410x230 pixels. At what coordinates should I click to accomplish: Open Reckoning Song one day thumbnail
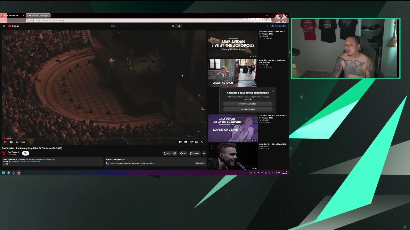click(233, 73)
